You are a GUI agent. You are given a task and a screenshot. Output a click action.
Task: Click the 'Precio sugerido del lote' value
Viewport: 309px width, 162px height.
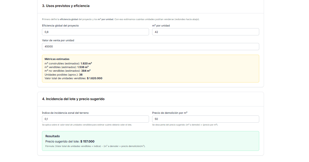click(87, 141)
